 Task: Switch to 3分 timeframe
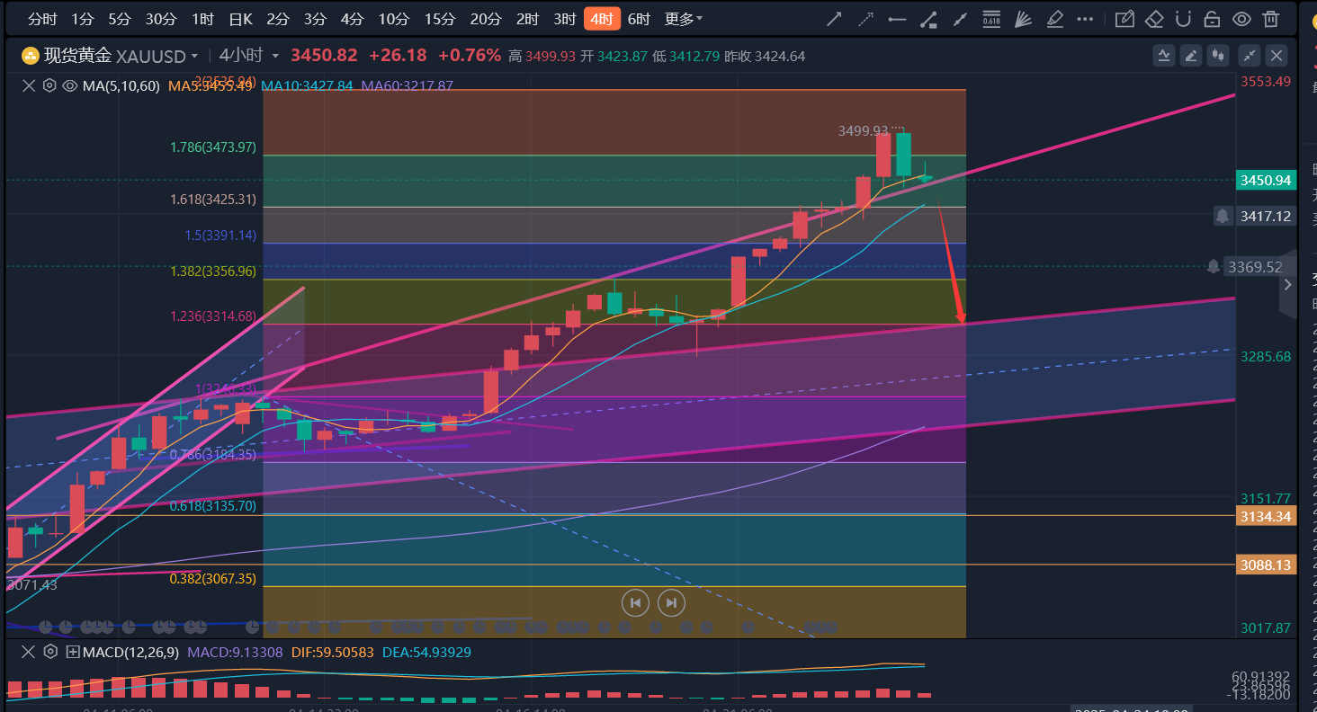coord(315,19)
